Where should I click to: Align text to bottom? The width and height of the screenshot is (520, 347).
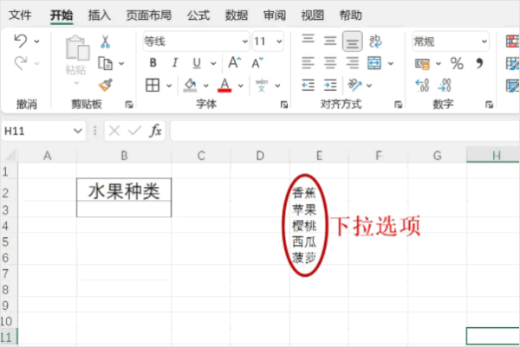[352, 42]
